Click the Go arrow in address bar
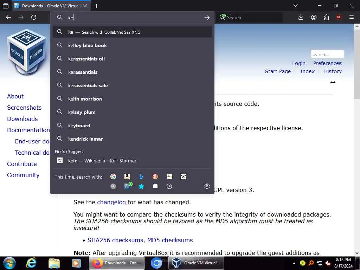The width and height of the screenshot is (360, 270). (207, 18)
